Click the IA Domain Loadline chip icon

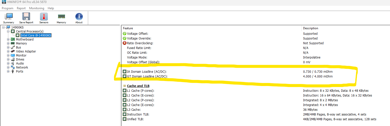(125, 71)
